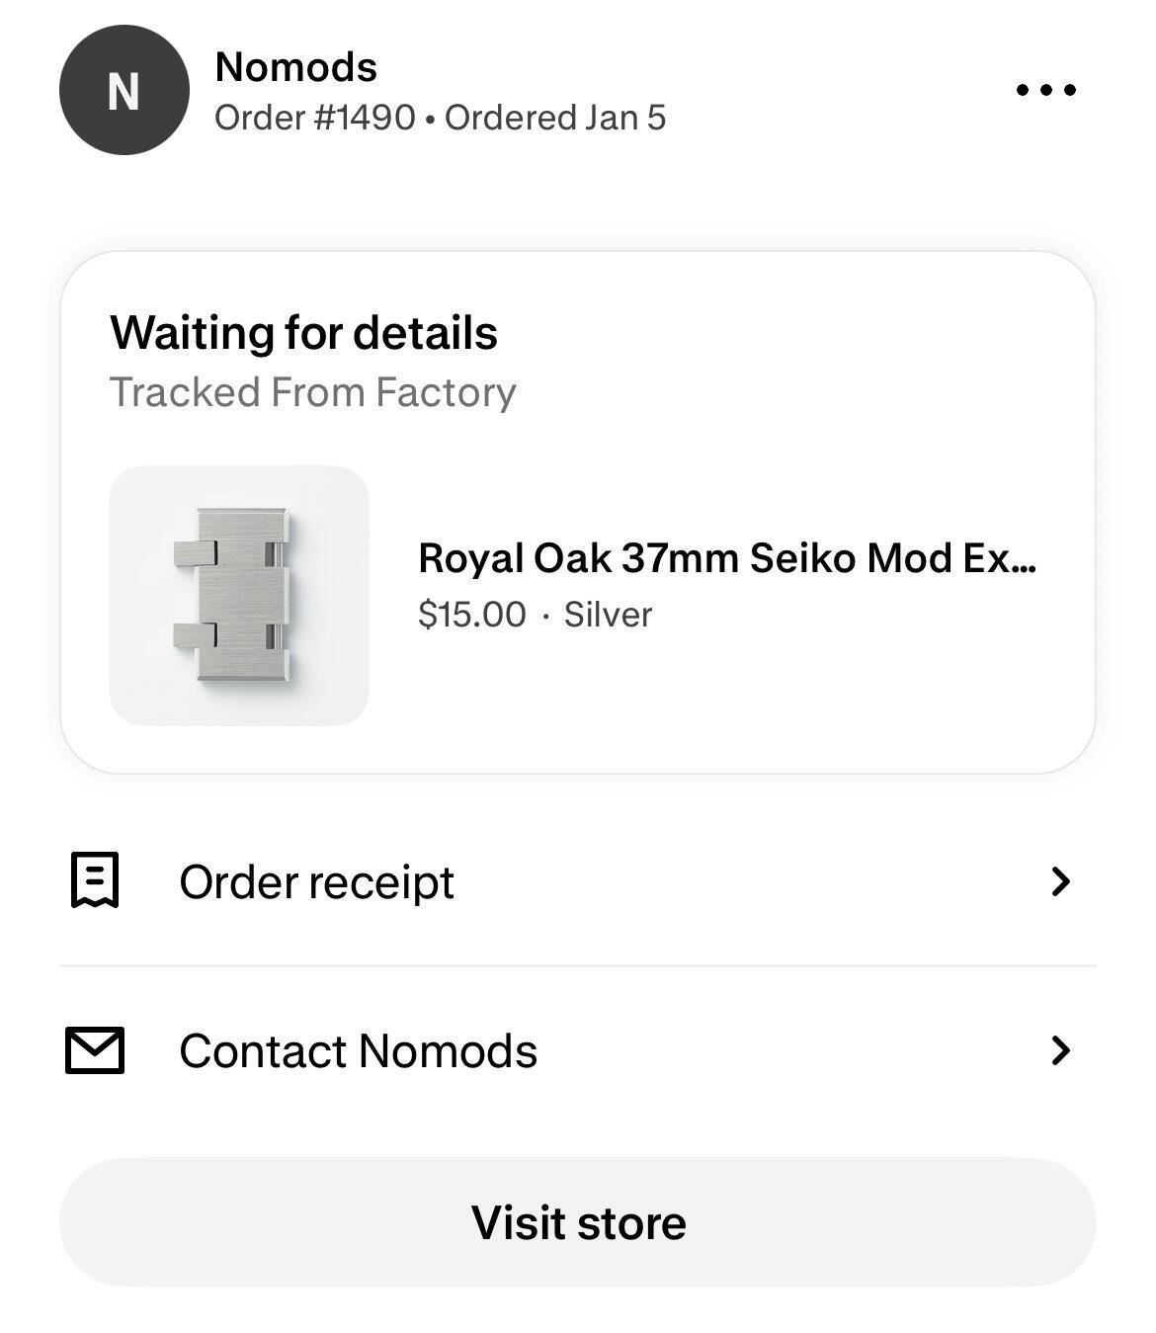Viewport: 1156px width, 1333px height.
Task: Click the Nomods store name heading
Action: 295,67
